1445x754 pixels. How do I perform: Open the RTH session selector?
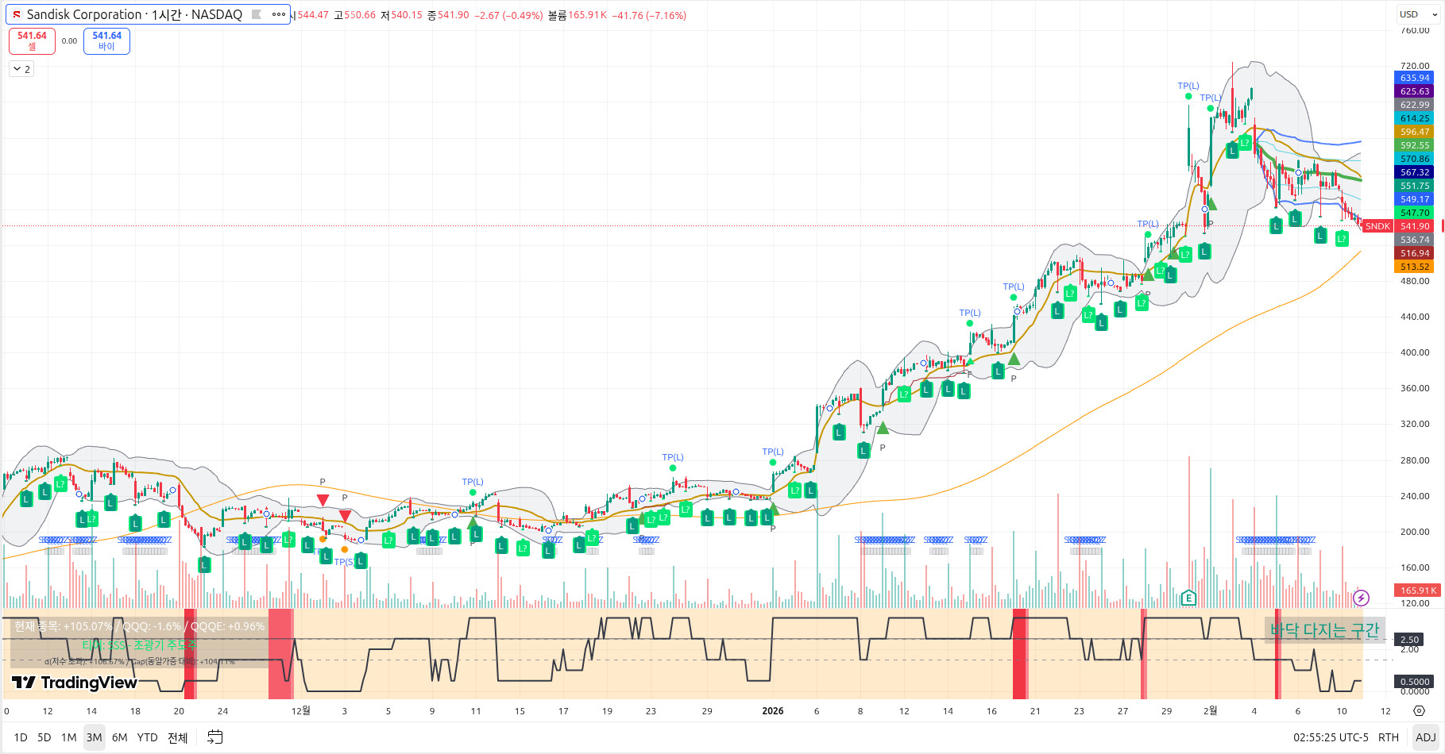pos(1389,737)
